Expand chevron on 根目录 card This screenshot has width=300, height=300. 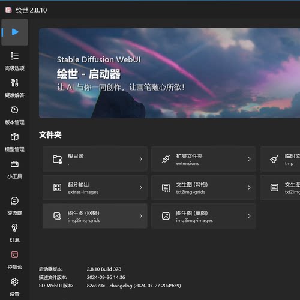tap(141, 159)
